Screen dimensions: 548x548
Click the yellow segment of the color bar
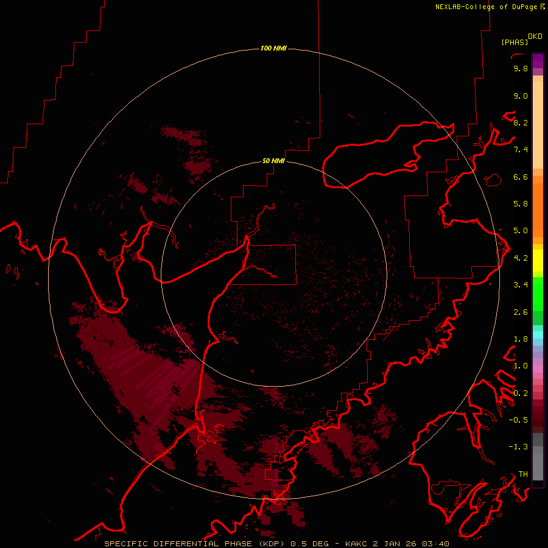[x=538, y=261]
